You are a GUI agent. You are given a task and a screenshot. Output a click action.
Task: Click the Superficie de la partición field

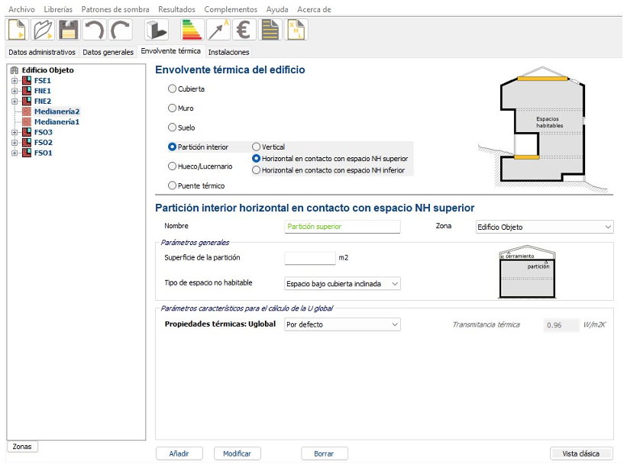pyautogui.click(x=309, y=258)
